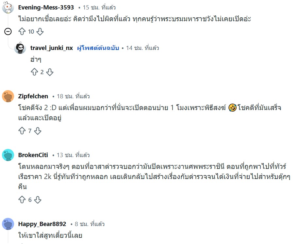Open BrokenCiti's profile link
Image resolution: width=298 pixels, height=244 pixels.
tap(33, 155)
